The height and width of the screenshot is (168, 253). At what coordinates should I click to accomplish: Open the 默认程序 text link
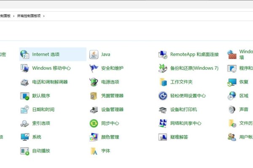[x=41, y=96]
